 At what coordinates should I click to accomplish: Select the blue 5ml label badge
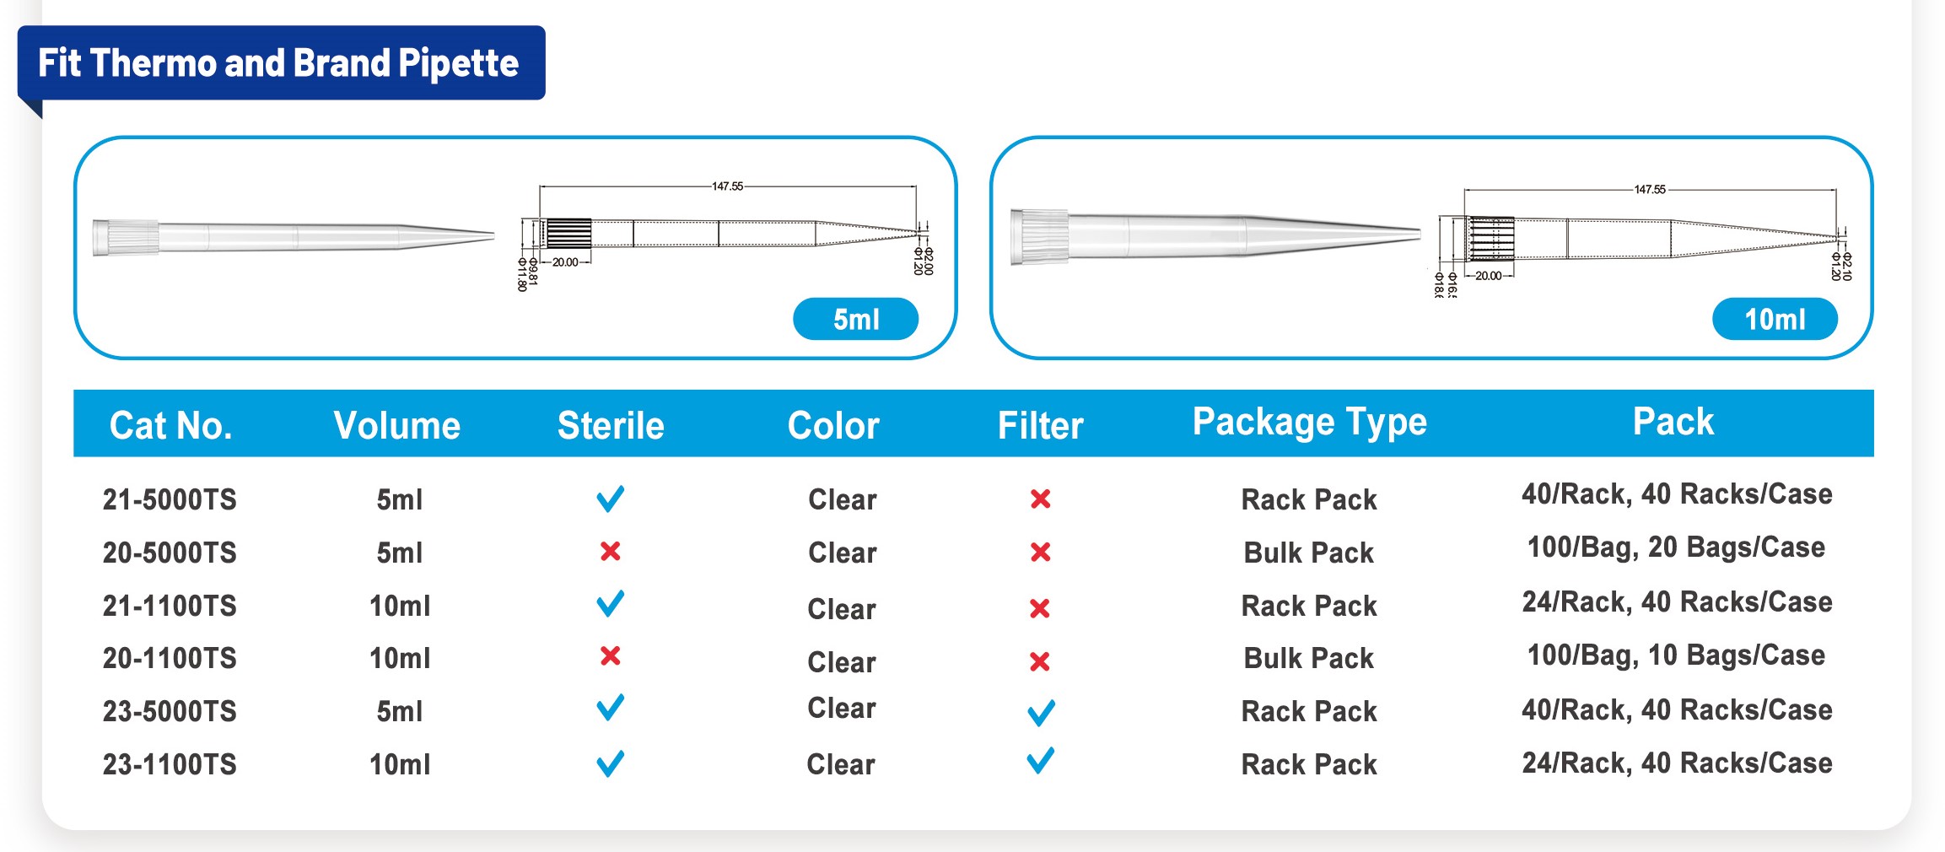[x=855, y=319]
